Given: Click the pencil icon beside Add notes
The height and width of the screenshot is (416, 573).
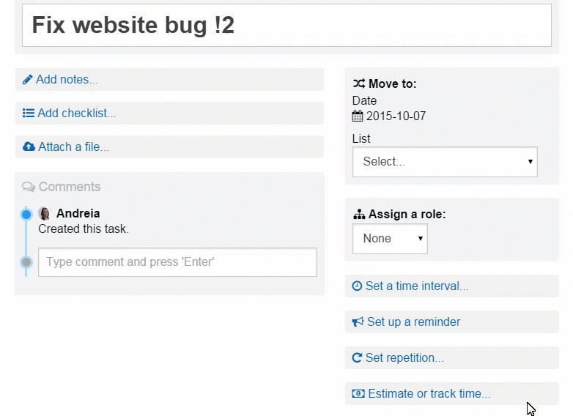Looking at the screenshot, I should (27, 80).
